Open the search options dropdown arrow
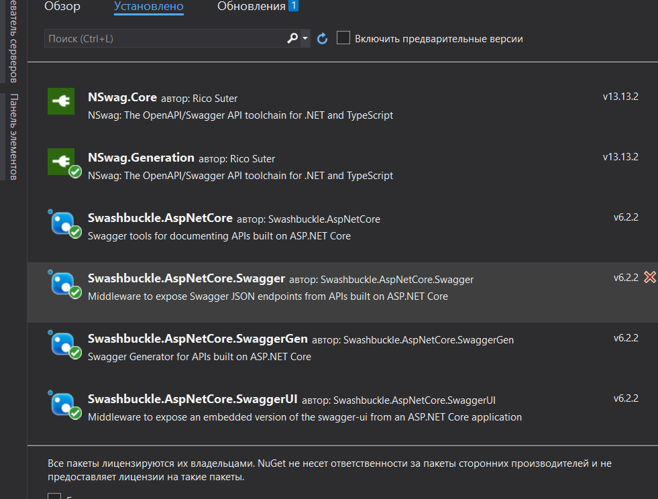658x499 pixels. [x=305, y=38]
